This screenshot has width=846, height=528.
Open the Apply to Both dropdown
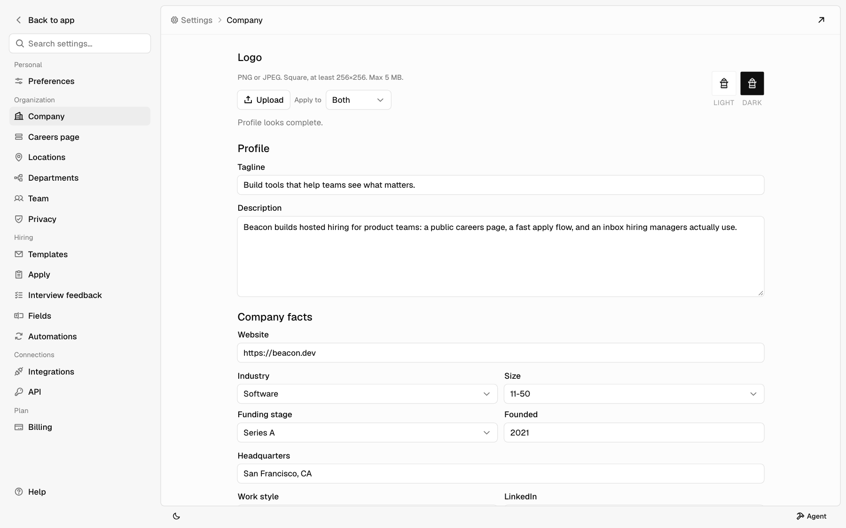358,100
